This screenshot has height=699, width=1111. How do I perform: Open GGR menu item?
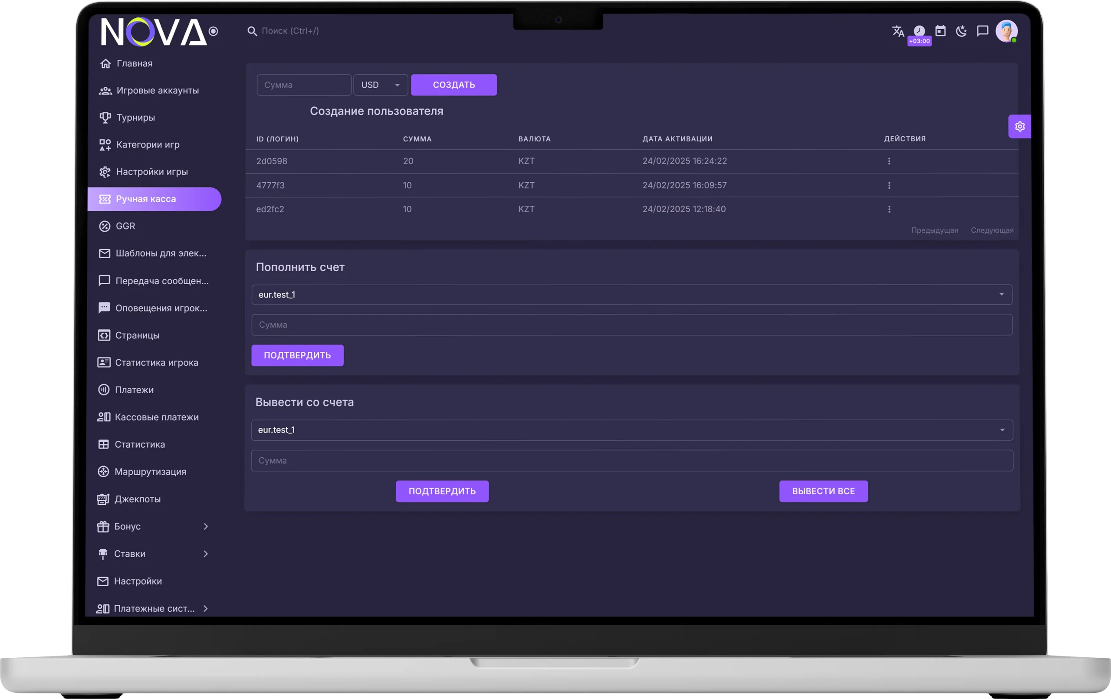[125, 226]
